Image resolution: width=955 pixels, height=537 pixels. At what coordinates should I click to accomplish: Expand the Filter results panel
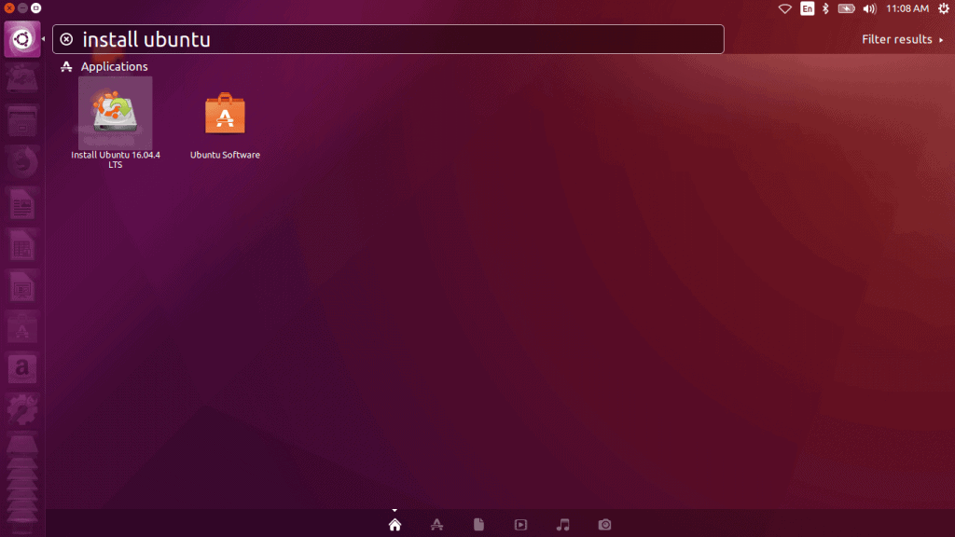pyautogui.click(x=897, y=39)
